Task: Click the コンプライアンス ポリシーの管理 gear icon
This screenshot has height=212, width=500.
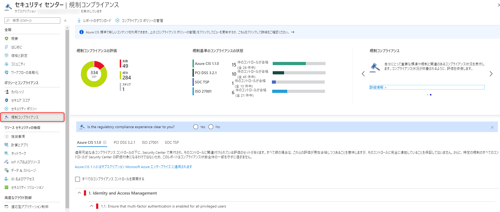Action: 117,20
